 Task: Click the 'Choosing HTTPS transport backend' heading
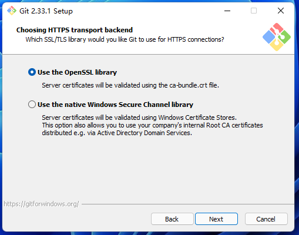pos(75,30)
